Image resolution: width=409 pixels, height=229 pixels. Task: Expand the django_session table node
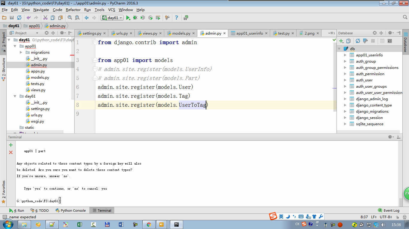click(345, 117)
